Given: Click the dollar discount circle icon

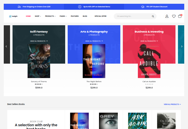Looking at the screenshot, I should [x=80, y=7].
